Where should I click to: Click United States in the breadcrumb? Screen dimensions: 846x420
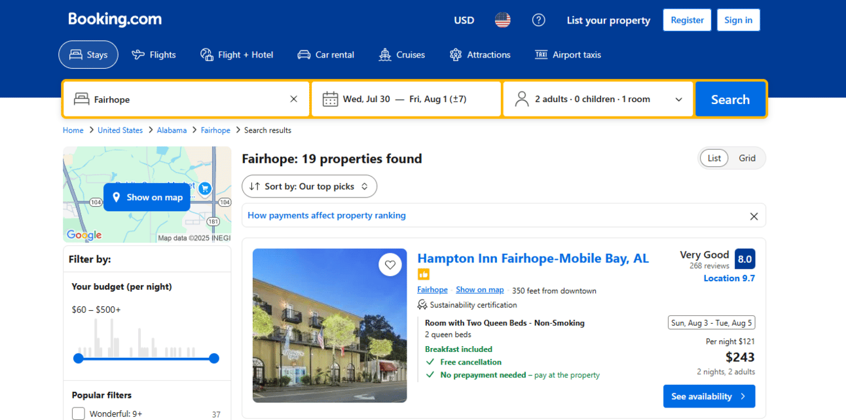(x=120, y=130)
